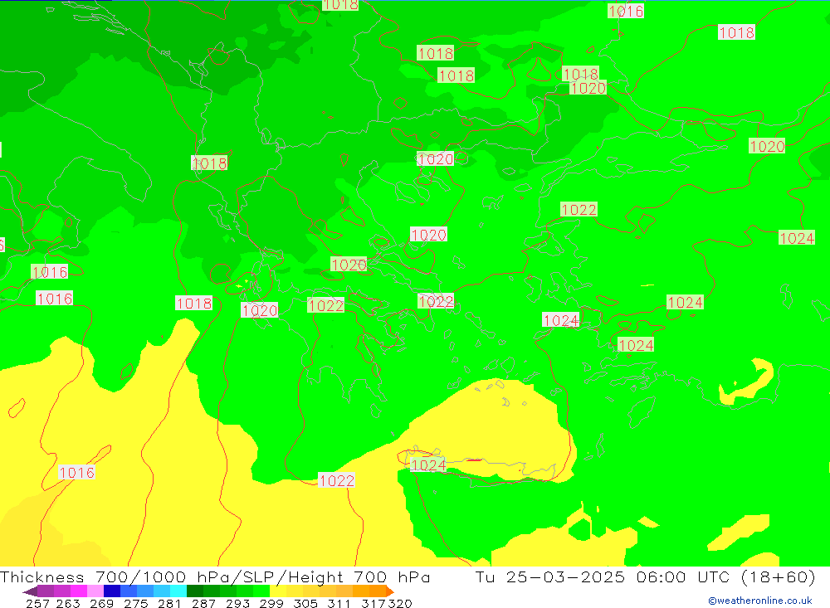Click the legend value 269

[x=101, y=603]
